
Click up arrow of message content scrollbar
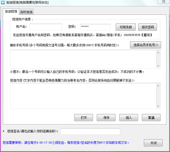[x=158, y=86]
